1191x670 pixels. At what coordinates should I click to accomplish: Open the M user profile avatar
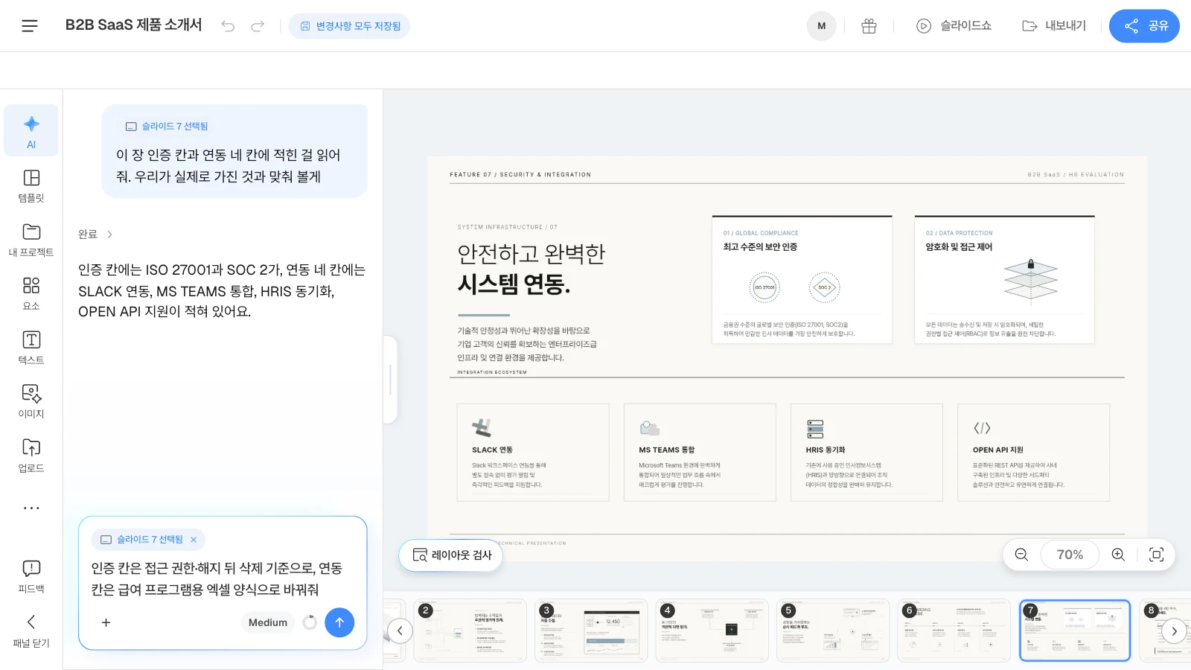(x=822, y=26)
